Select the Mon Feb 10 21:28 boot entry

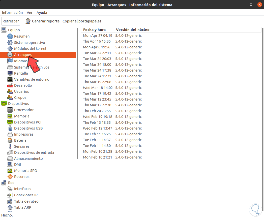click(171, 151)
